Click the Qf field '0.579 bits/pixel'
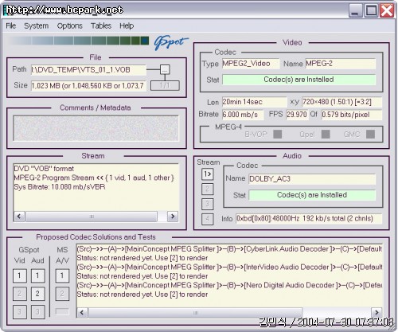This screenshot has width=398, height=332. click(352, 115)
